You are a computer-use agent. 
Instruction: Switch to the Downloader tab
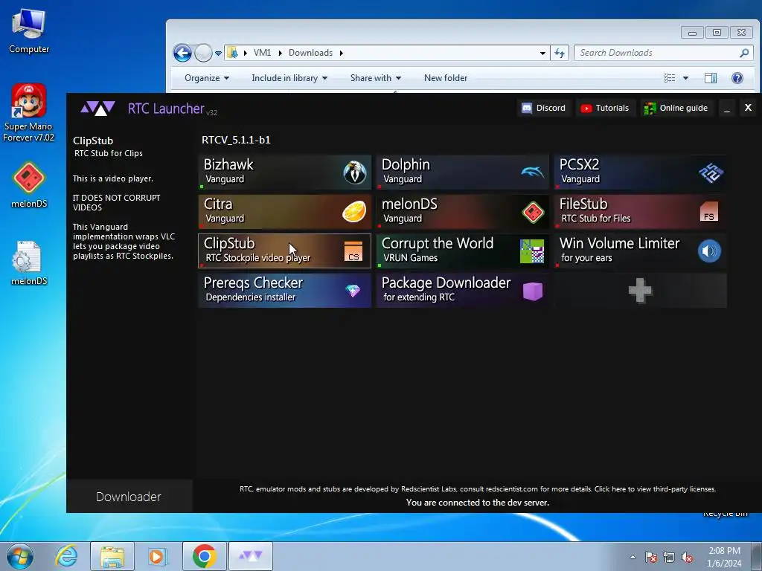[129, 497]
